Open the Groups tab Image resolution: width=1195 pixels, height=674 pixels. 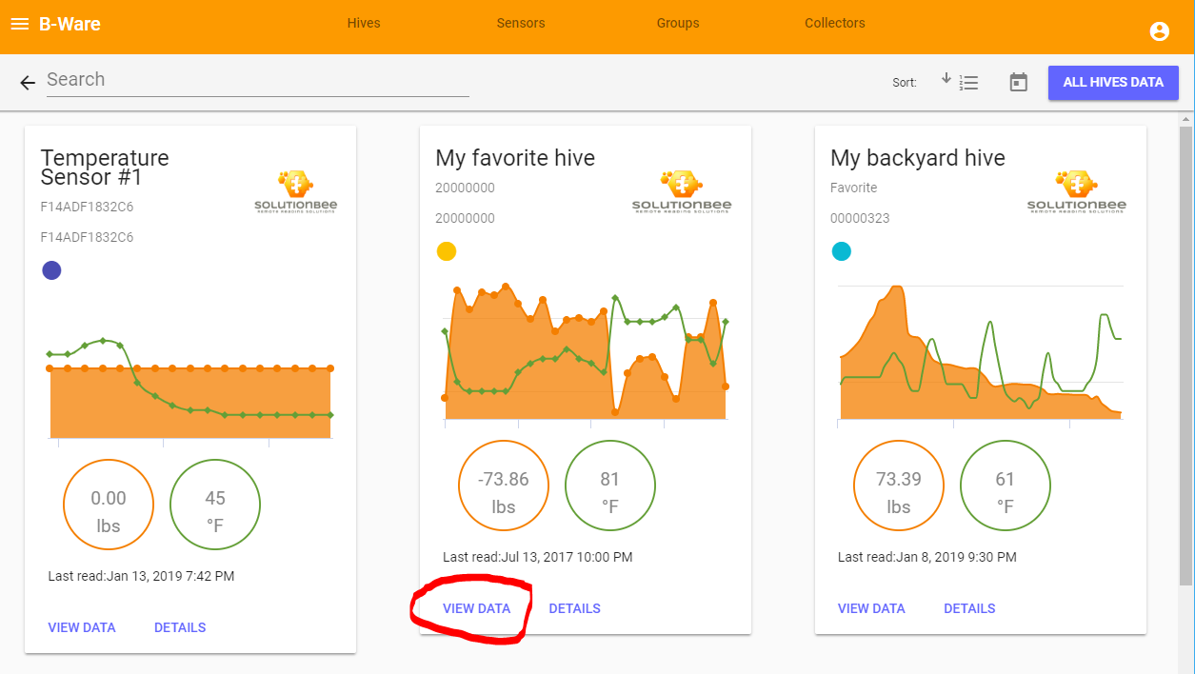point(678,23)
